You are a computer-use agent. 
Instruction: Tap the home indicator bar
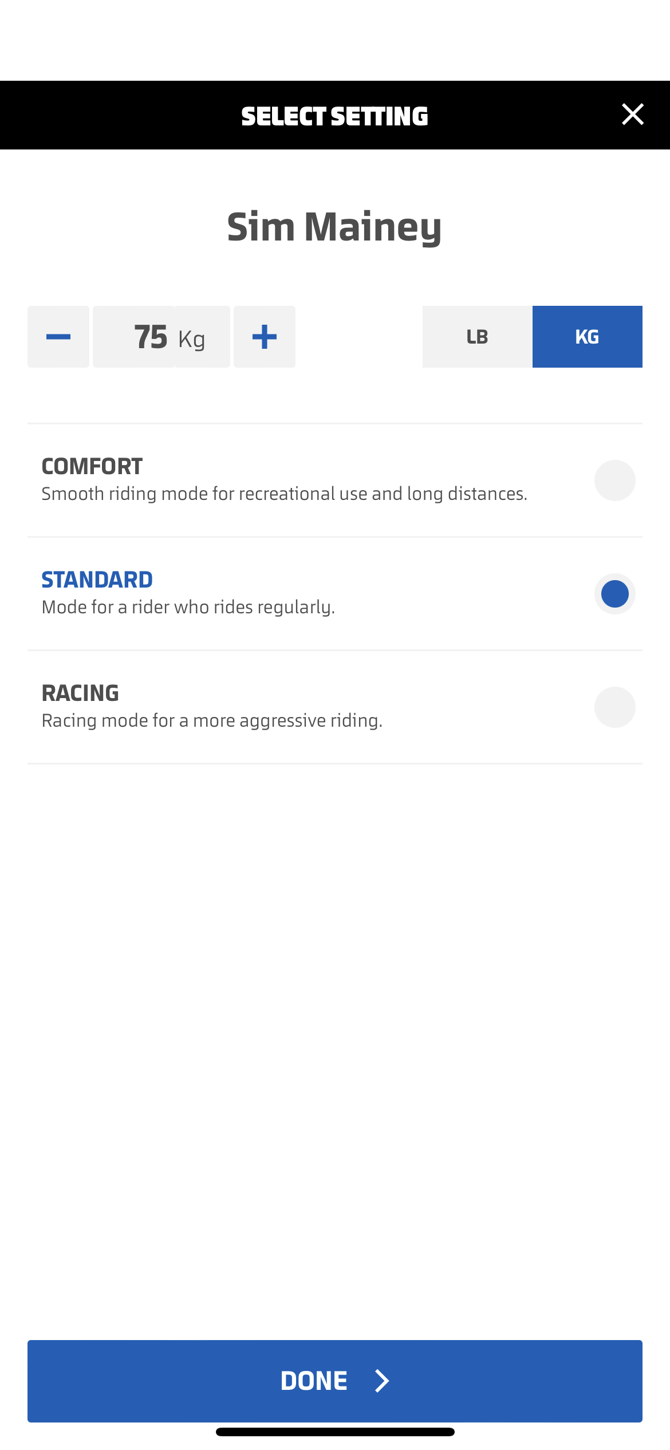335,1432
